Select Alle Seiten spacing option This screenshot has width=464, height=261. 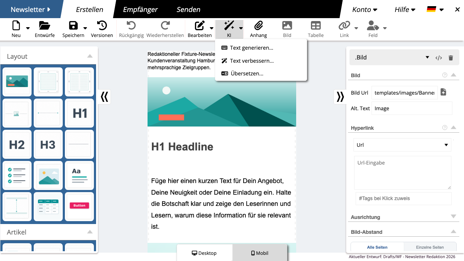click(377, 247)
